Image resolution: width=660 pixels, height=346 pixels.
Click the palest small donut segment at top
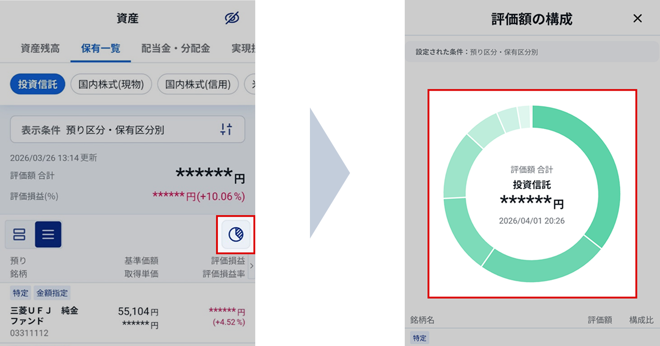[x=525, y=117]
